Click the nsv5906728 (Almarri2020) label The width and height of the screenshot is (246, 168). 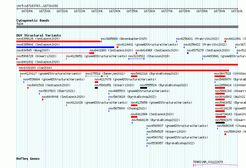tap(36, 56)
